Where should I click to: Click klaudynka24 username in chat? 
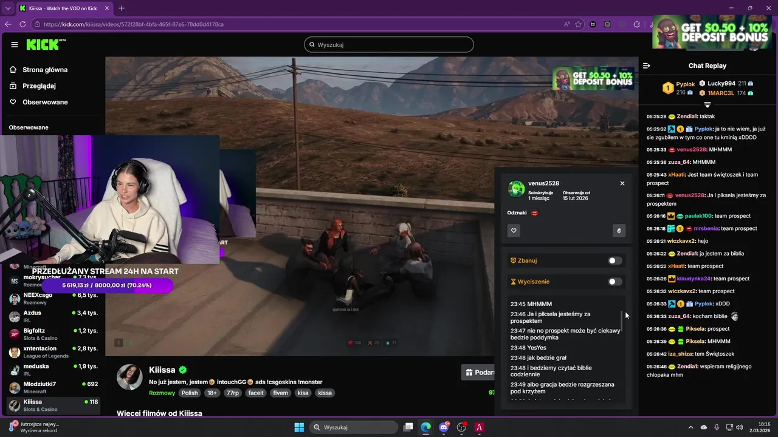[694, 279]
